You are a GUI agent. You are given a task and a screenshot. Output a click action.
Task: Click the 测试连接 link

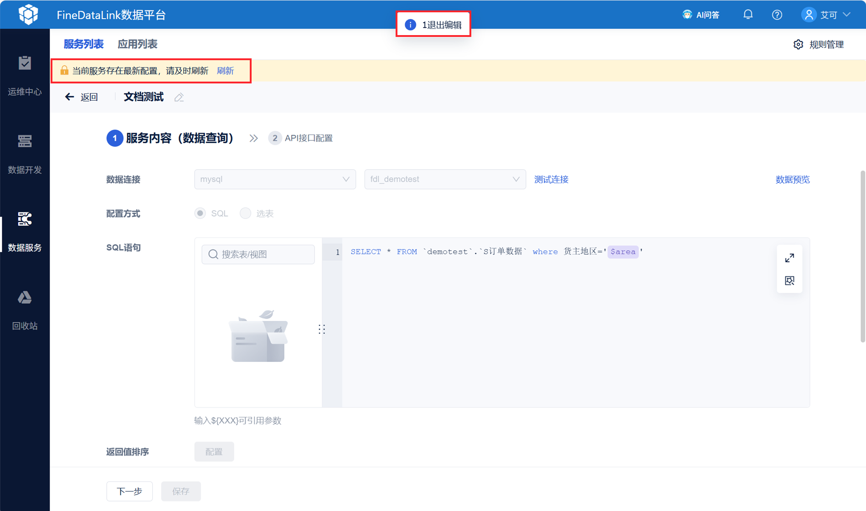[x=551, y=179]
